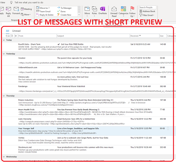Image resolution: width=176 pixels, height=162 pixels.
Task: Sort by the Attachment paperclip column
Action: tap(16, 36)
